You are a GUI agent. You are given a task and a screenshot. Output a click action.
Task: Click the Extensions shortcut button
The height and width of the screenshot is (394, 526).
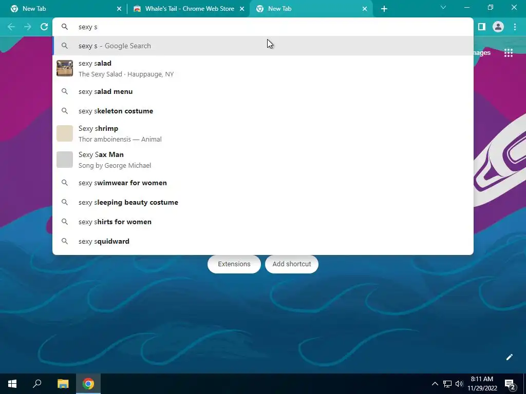(234, 264)
